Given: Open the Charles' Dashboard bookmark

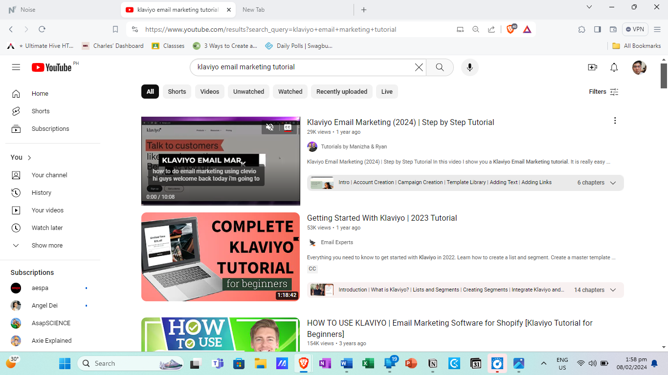Looking at the screenshot, I should point(112,46).
